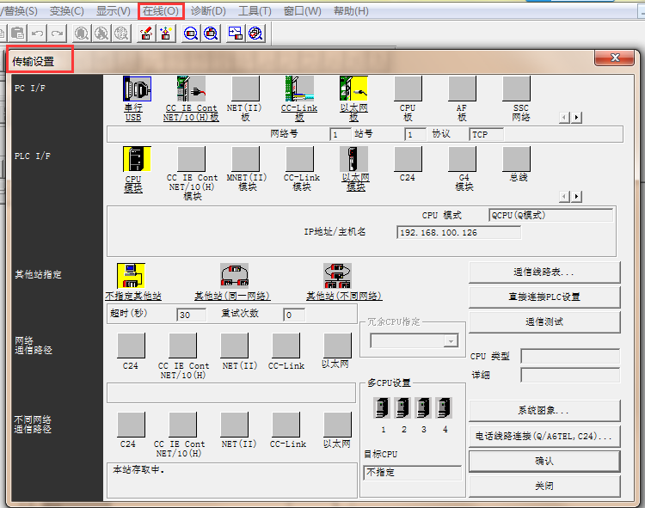This screenshot has width=645, height=508.
Task: Click 电话线路连接(Q/A6TEL,C24)... button
Action: 544,437
